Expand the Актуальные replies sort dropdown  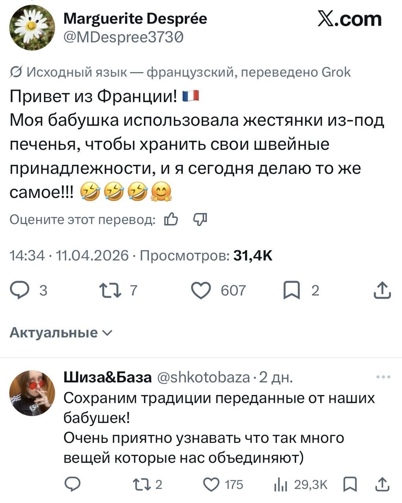tap(61, 333)
